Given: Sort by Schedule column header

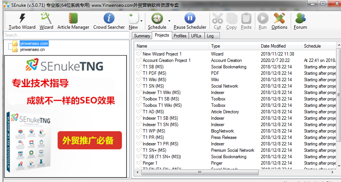Looking at the screenshot, I should pos(319,46).
